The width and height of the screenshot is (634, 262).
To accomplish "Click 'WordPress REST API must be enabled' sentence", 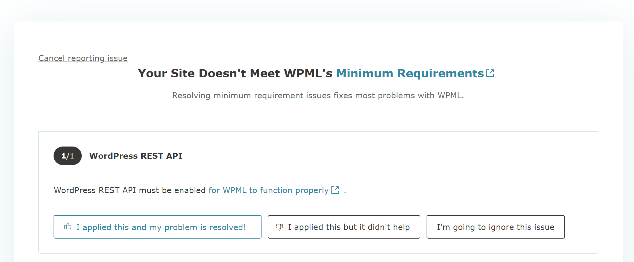I will point(130,190).
